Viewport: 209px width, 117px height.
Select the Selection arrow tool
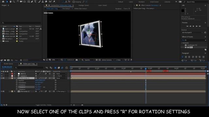tap(7, 2)
